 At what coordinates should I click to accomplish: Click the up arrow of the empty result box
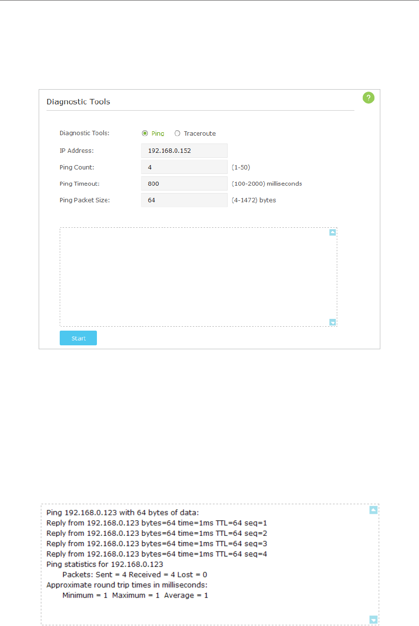click(x=333, y=233)
